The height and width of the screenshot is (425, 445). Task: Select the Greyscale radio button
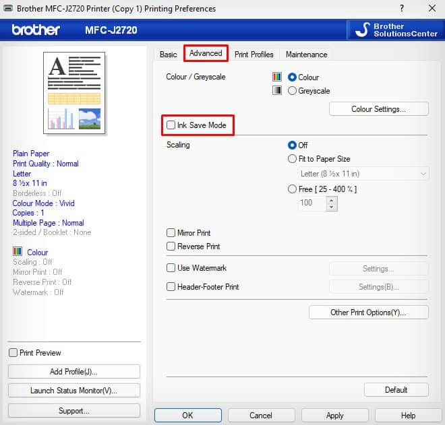click(x=292, y=91)
